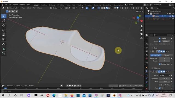Click the zoom viewport magnifier icon

(x=141, y=26)
